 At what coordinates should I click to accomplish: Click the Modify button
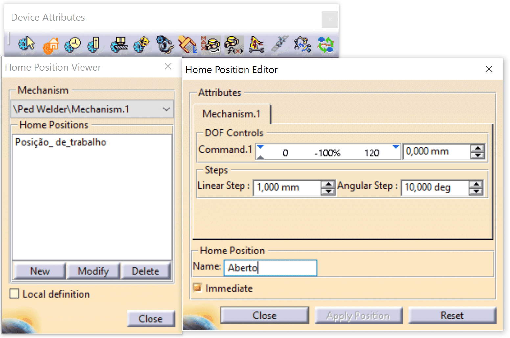pos(93,271)
